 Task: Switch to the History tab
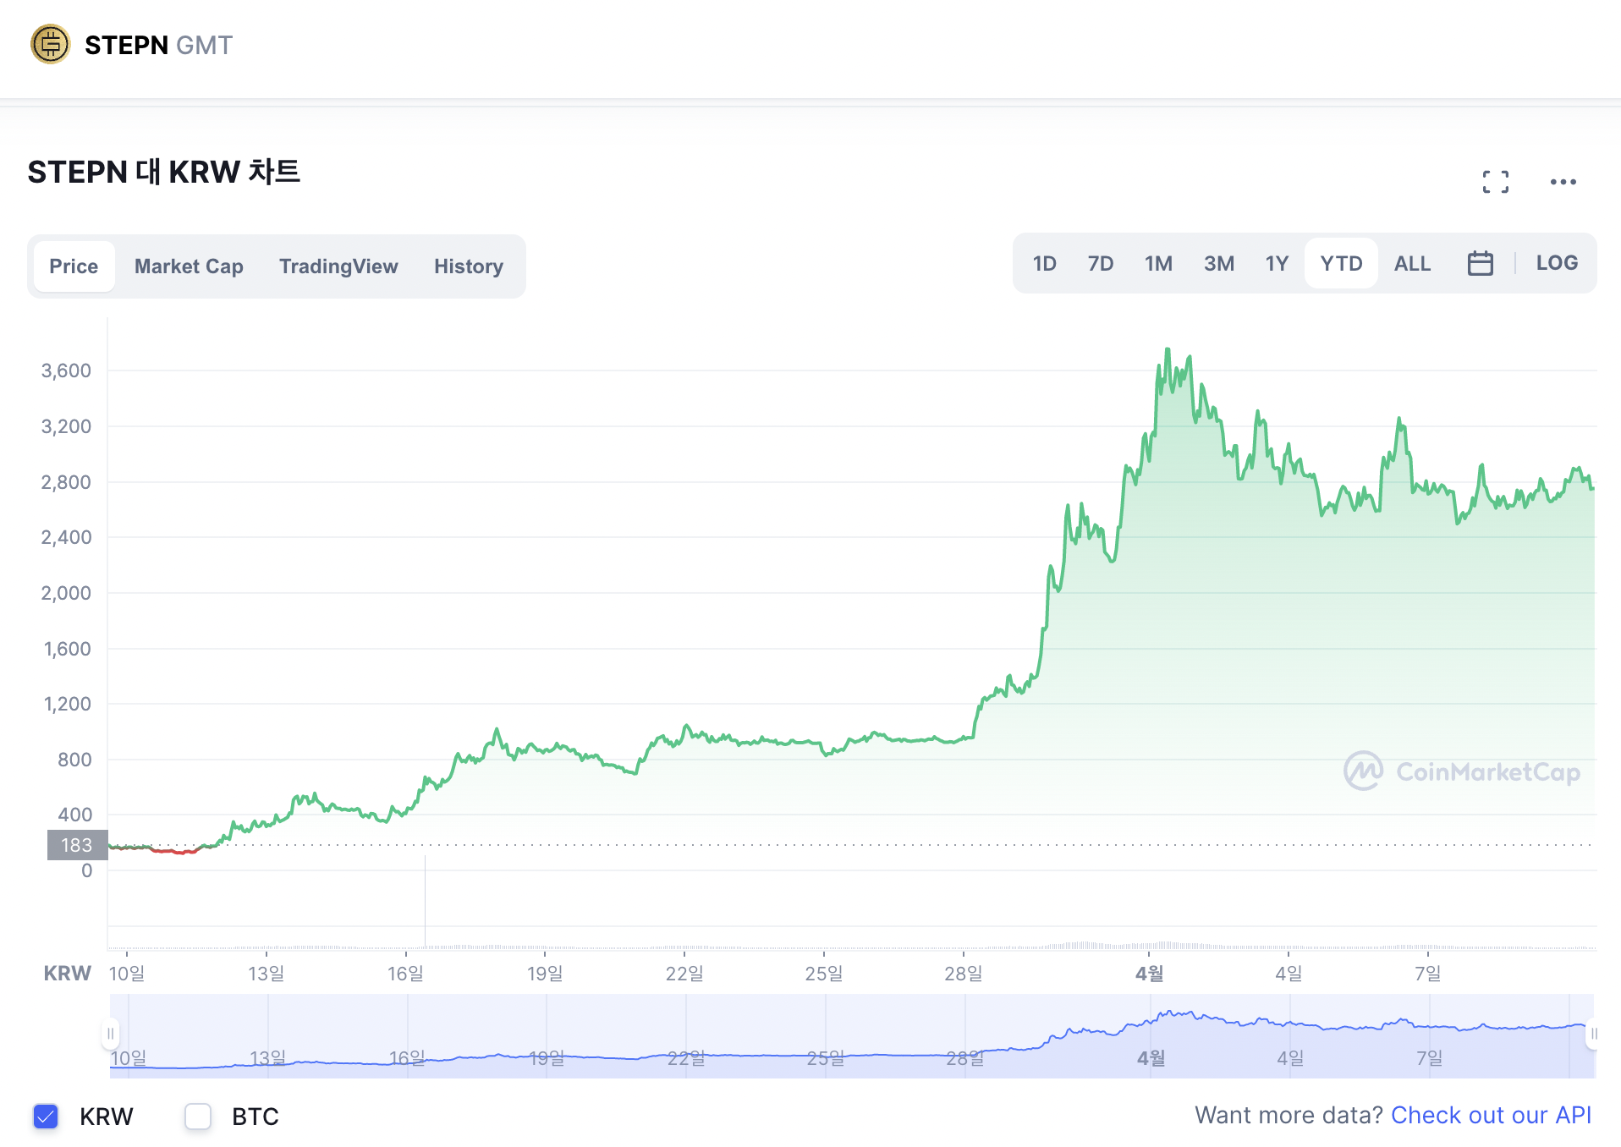[469, 266]
